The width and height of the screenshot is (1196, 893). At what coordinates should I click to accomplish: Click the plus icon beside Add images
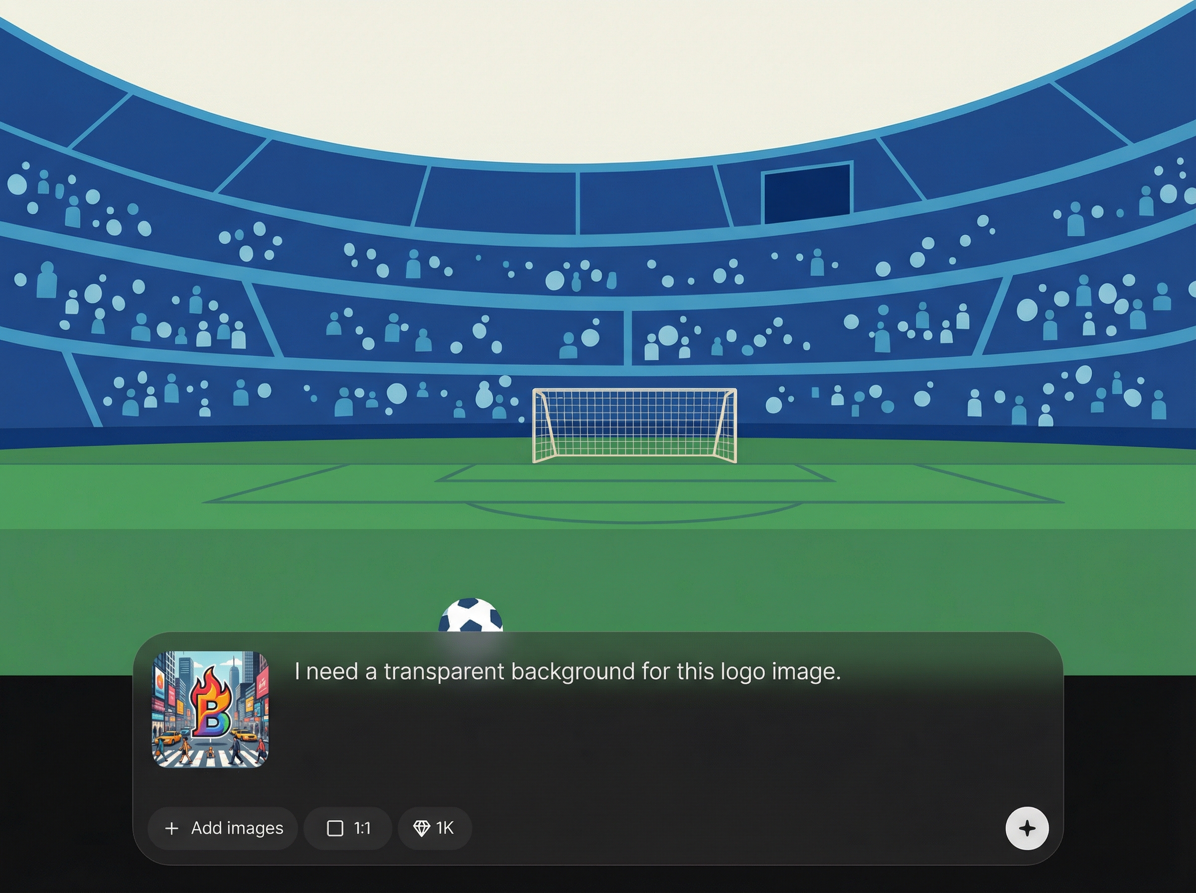click(x=171, y=828)
